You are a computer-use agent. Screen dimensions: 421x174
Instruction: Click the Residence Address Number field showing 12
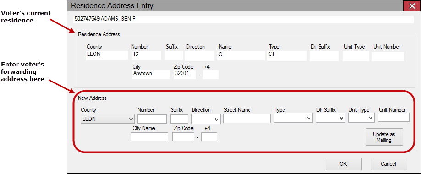pyautogui.click(x=146, y=56)
